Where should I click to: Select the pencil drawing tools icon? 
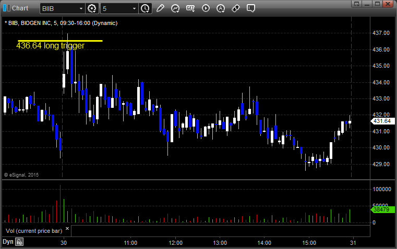point(160,8)
